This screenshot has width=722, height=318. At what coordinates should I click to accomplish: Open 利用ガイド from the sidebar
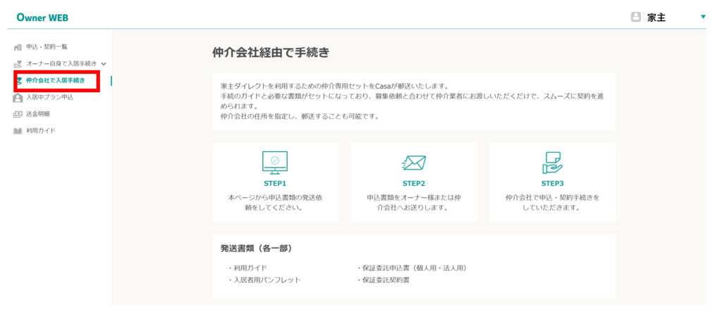(41, 131)
